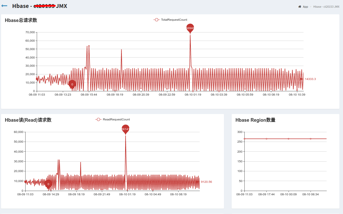Click the data point above 08-10 00:09
The width and height of the screenshot is (343, 214).
coord(289,139)
